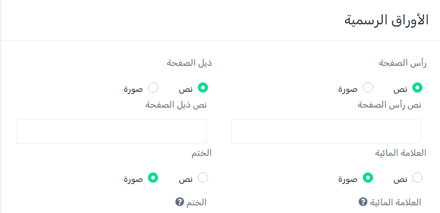Click the help icon beside العلامة المائية
This screenshot has height=213, width=440.
[x=363, y=201]
